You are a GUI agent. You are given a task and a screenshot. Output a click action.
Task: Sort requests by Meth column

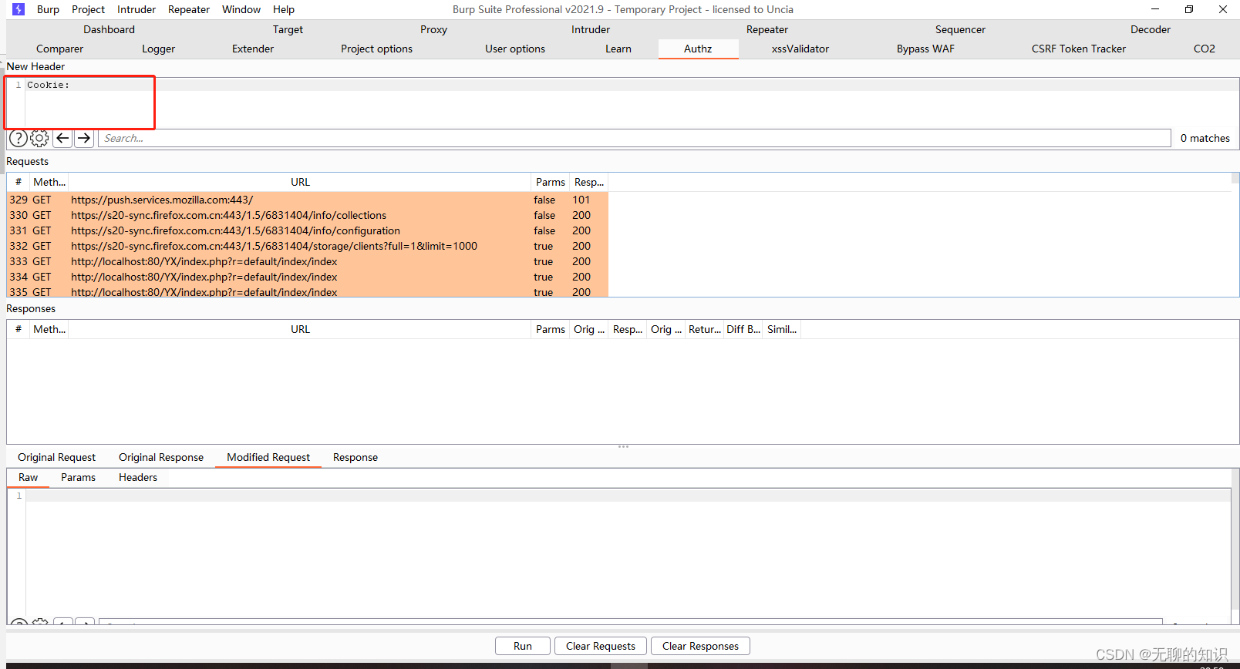49,182
